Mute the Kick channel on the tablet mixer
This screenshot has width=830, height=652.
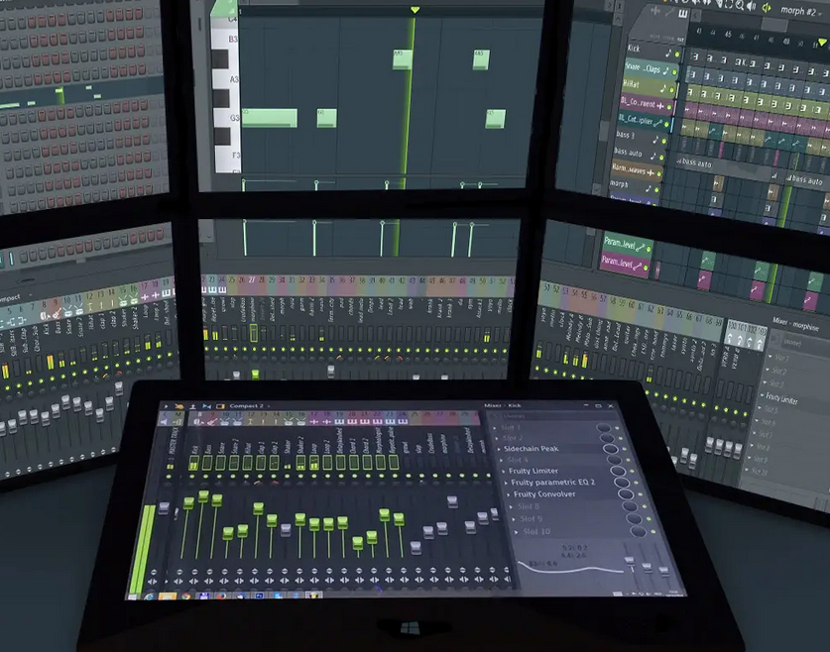click(193, 477)
